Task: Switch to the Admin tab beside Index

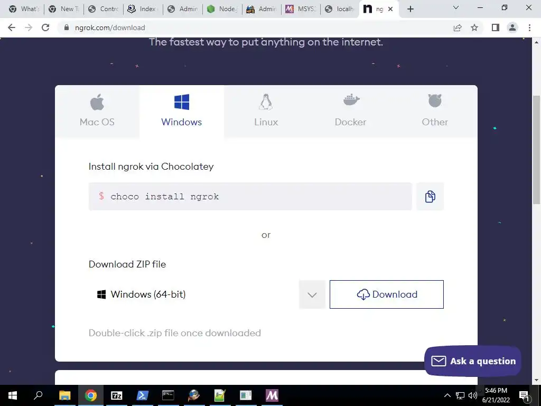Action: point(182,9)
